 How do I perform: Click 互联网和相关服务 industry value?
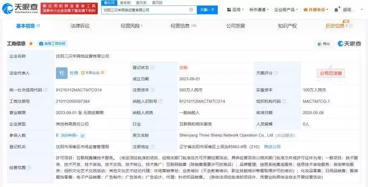[195, 124]
